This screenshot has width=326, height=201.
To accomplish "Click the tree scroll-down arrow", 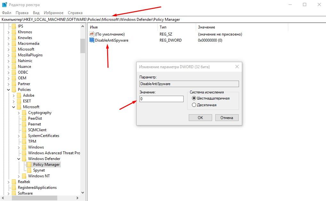I will (83, 192).
